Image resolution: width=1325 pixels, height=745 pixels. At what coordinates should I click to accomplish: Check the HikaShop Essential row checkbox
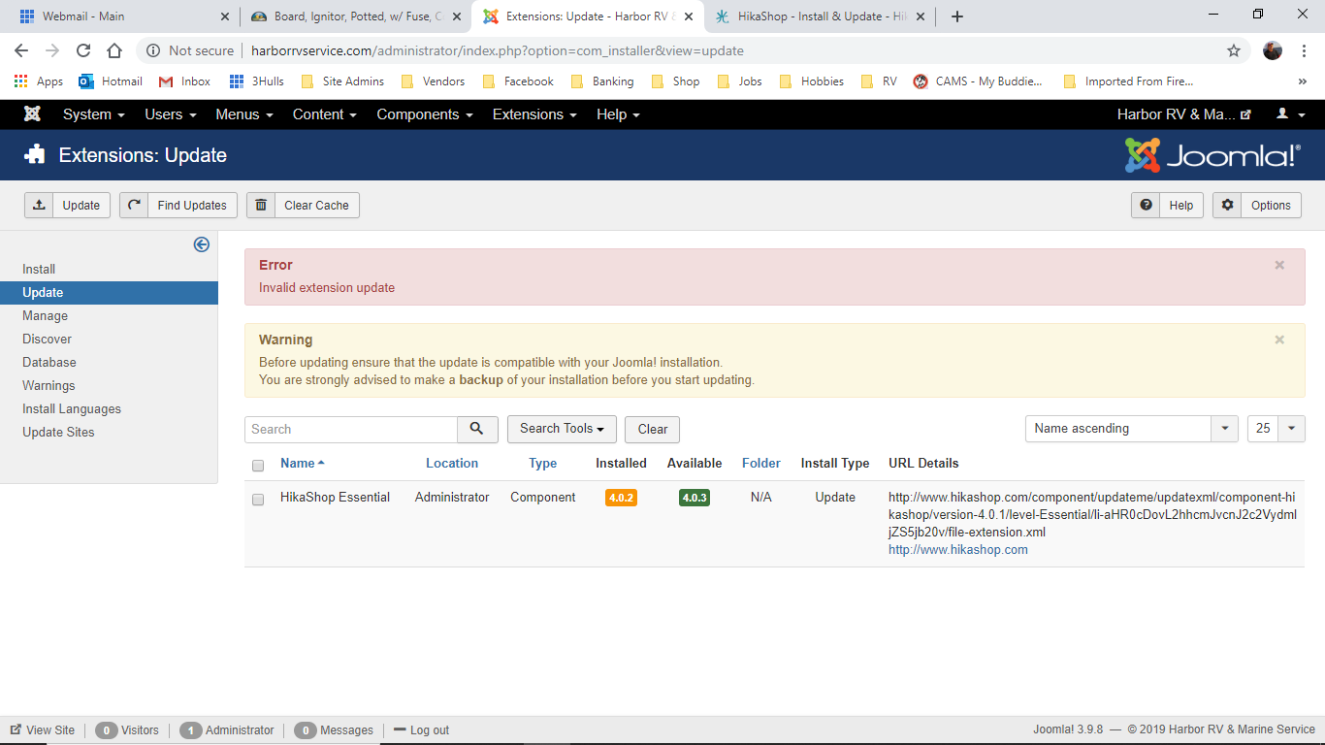(x=258, y=500)
